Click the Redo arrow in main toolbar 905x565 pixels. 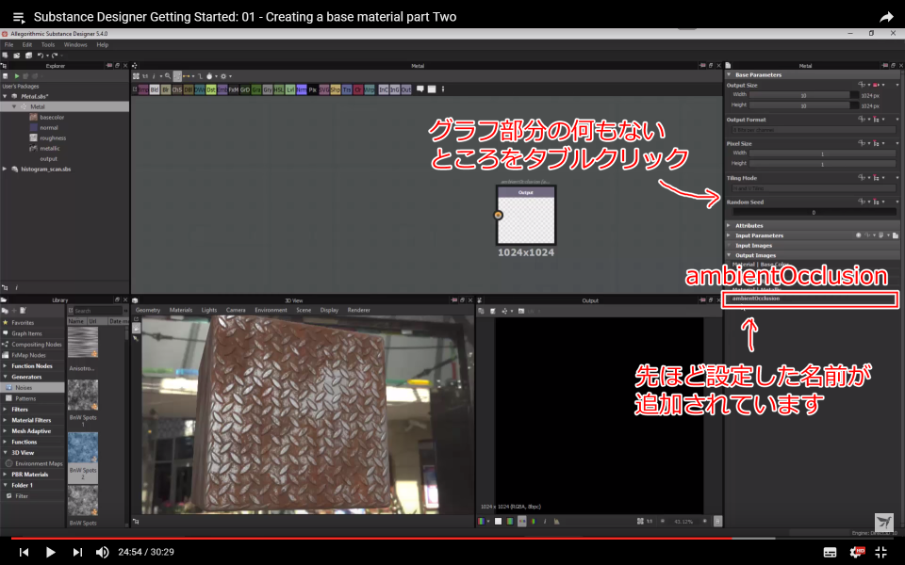55,56
